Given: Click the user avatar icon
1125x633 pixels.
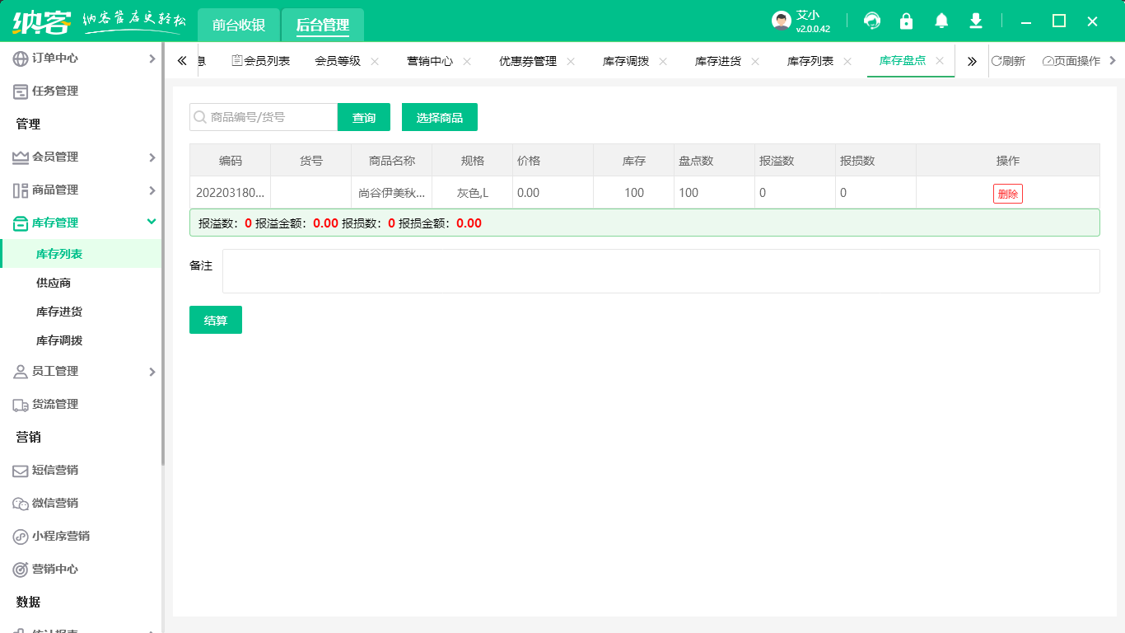Looking at the screenshot, I should 782,21.
